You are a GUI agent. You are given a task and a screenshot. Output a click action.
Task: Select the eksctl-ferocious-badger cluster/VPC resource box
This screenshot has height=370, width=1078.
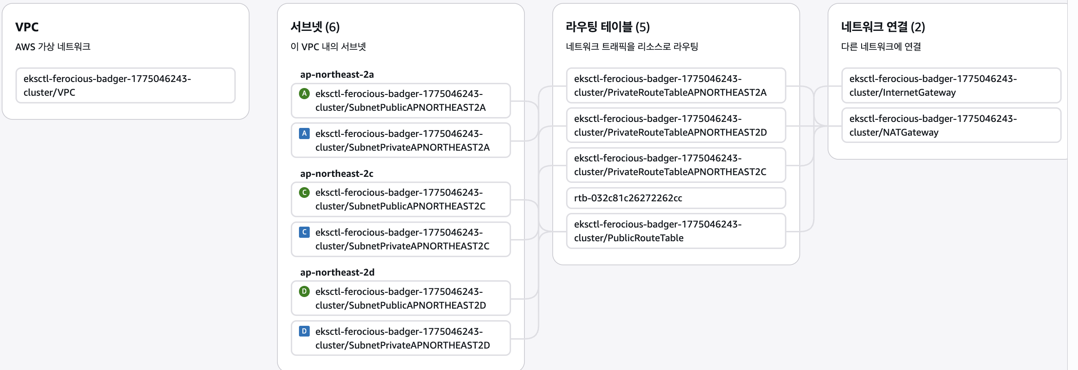coord(126,85)
